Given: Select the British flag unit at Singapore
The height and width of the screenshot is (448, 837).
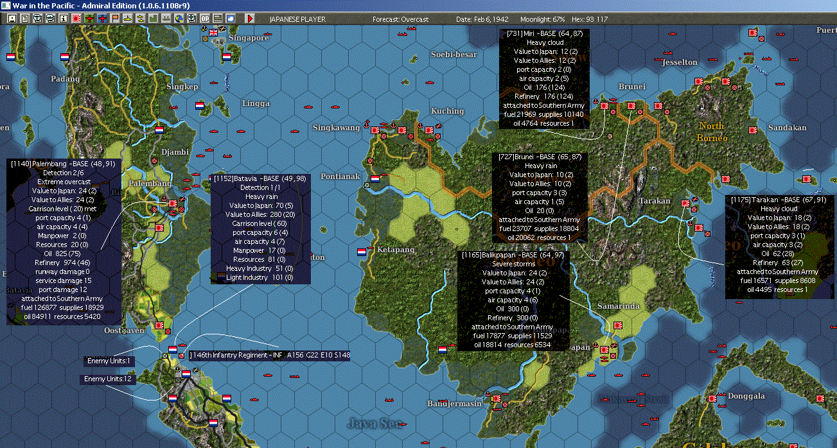Looking at the screenshot, I should tap(214, 32).
